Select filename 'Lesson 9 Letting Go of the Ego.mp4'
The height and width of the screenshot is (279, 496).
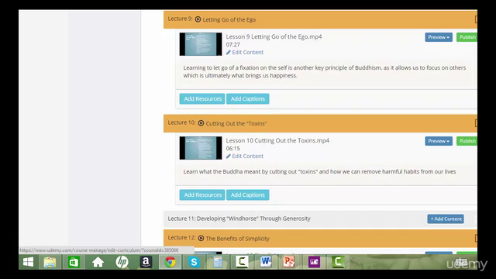click(x=274, y=36)
